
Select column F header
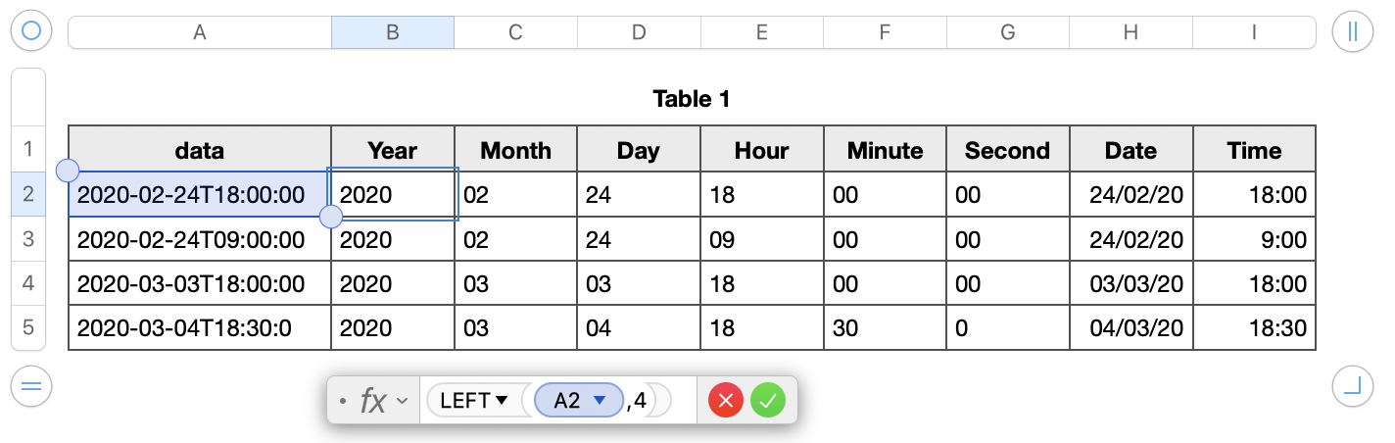(885, 32)
